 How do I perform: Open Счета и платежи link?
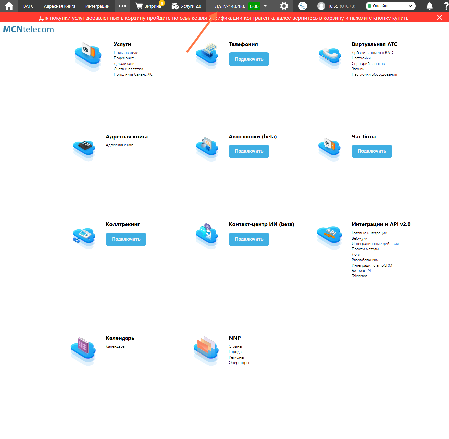[x=128, y=69]
